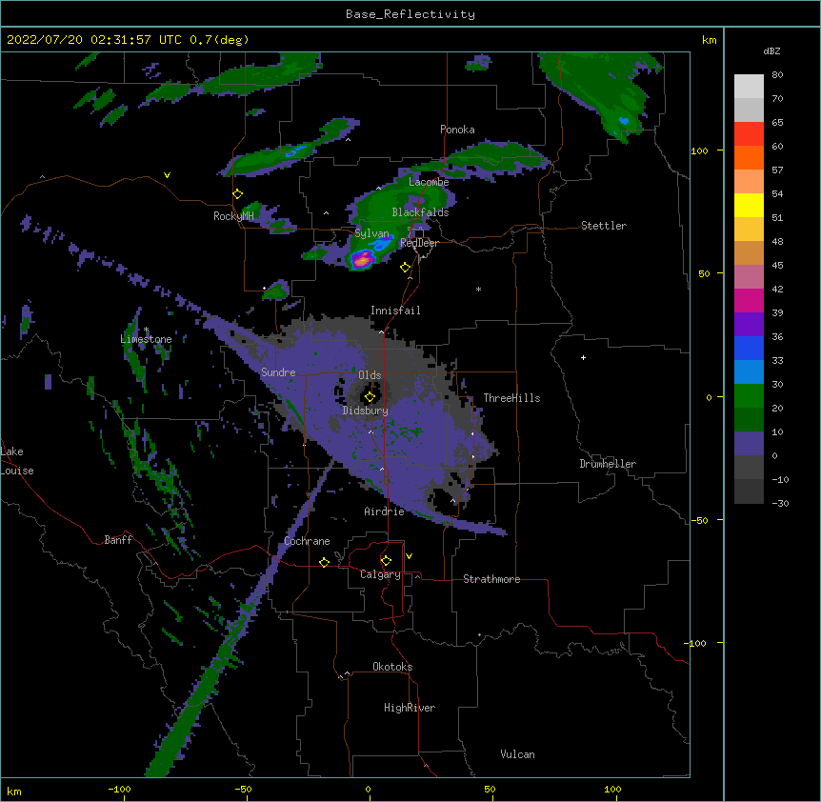Pick the purple legend swatch between 39 and 36

point(749,325)
